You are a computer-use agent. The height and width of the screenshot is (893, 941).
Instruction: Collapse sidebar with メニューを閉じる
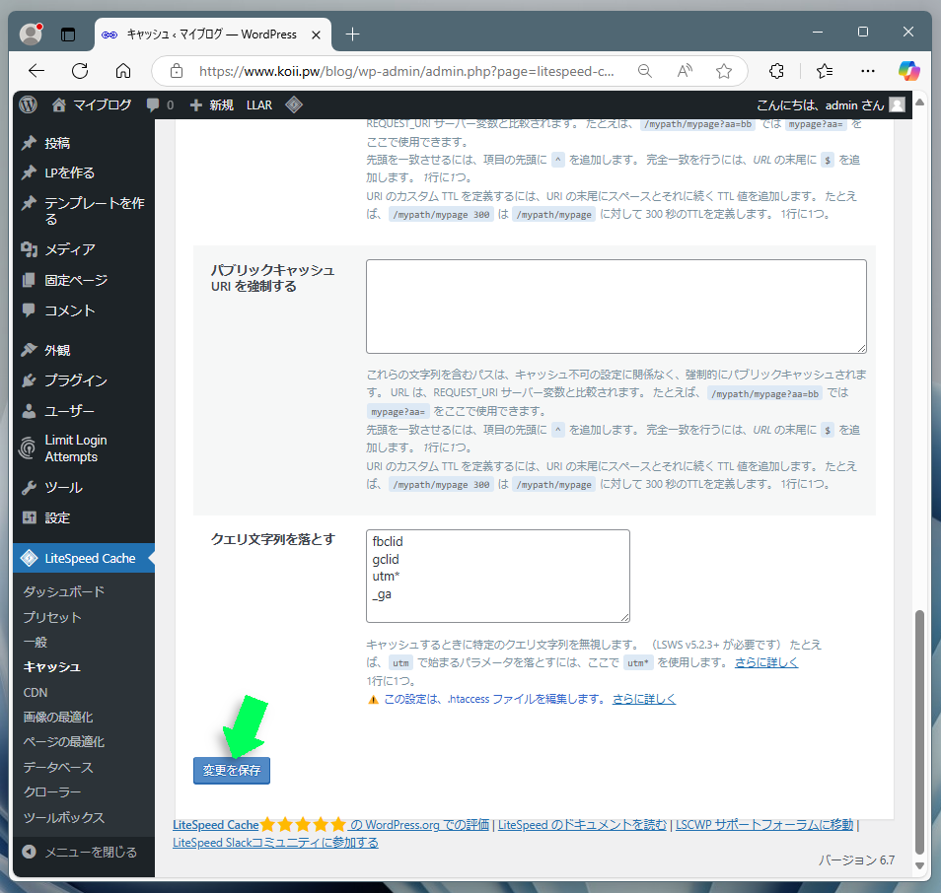click(x=79, y=852)
